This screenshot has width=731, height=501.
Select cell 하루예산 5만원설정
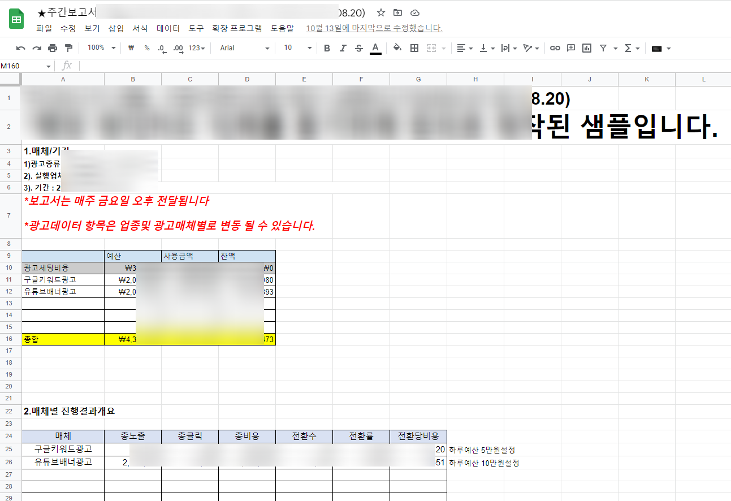[x=482, y=450]
